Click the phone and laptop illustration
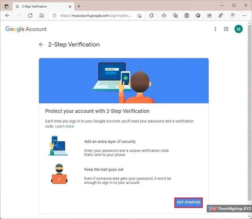252x219 pixels. point(58,146)
